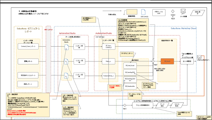Click the インポートDE一覧 group label
This screenshot has height=120, width=212.
[x=108, y=40]
